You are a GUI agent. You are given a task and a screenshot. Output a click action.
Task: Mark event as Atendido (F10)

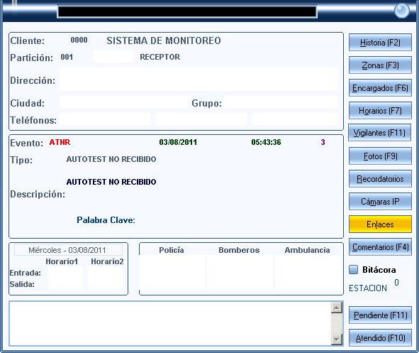(380, 338)
